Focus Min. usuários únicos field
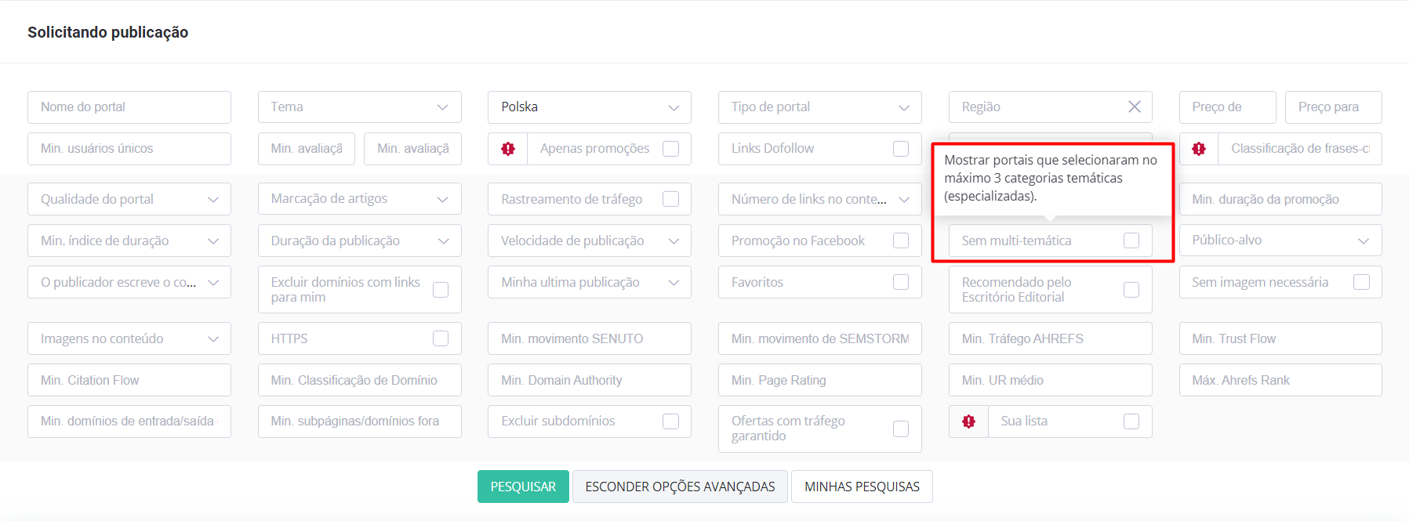The image size is (1409, 521). pos(129,149)
